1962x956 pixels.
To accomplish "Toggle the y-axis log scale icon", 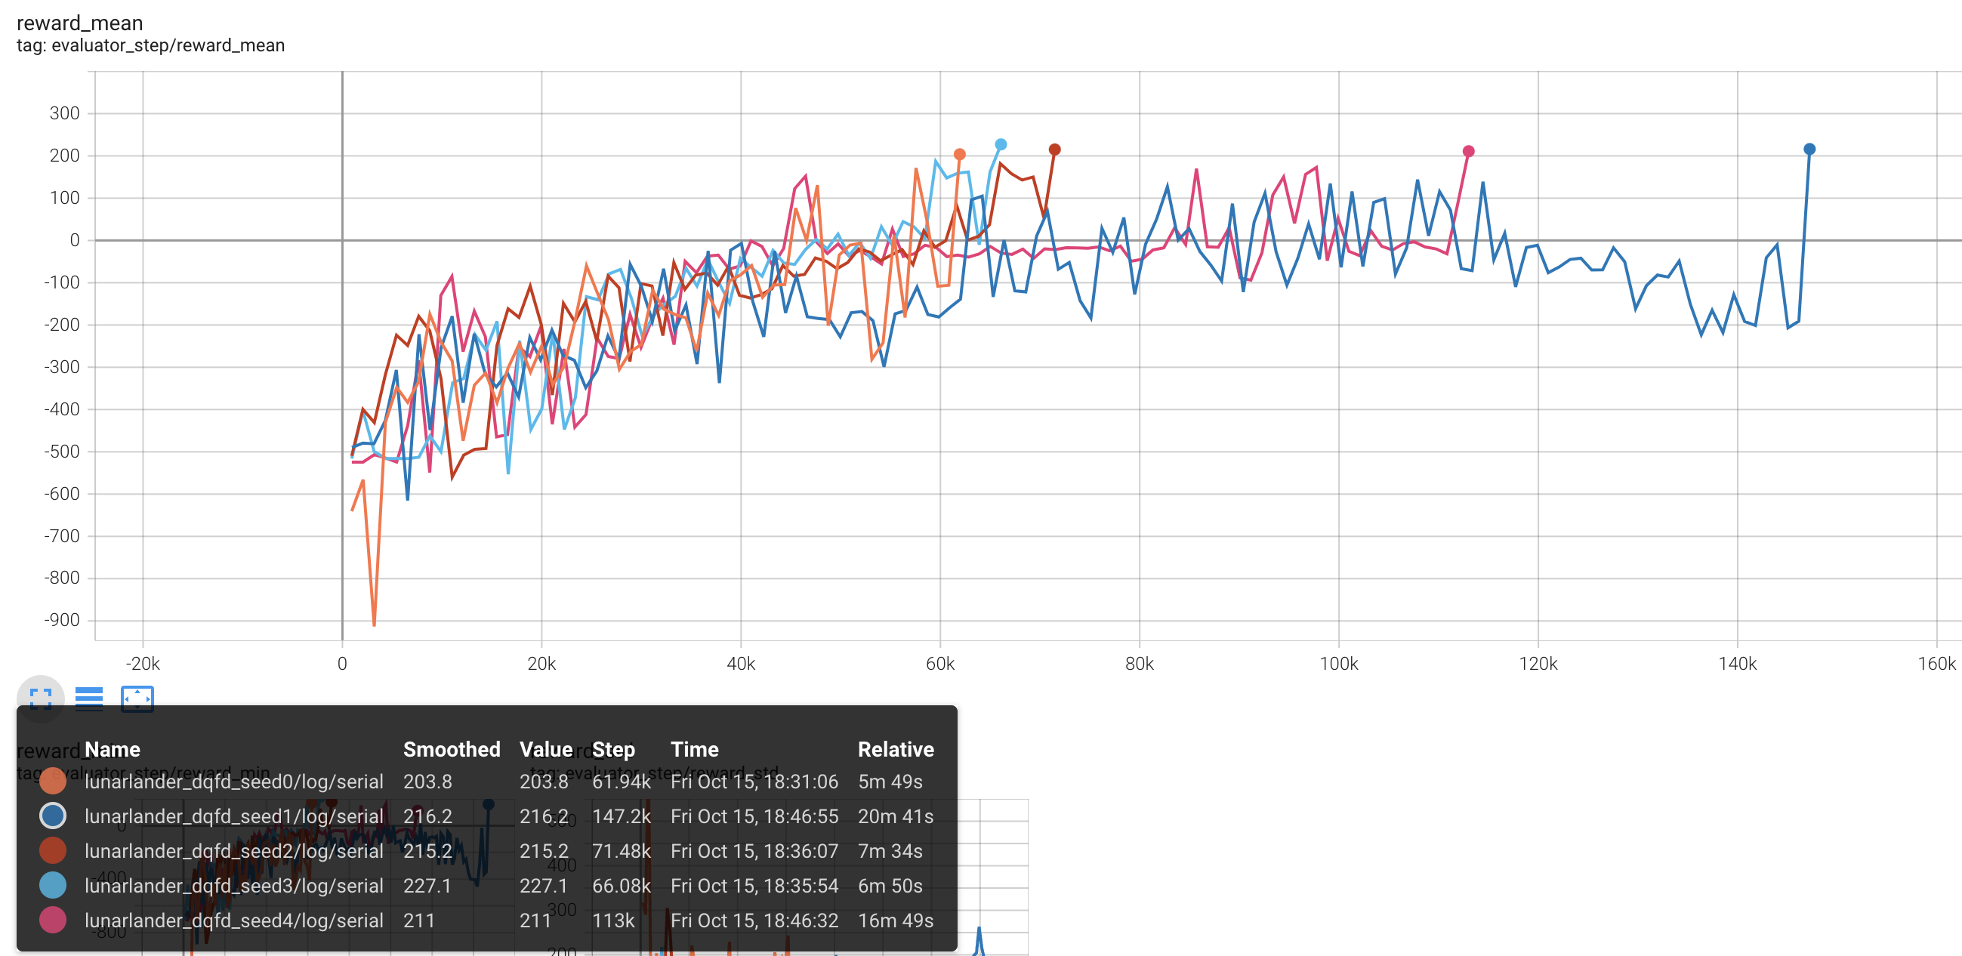I will click(x=88, y=698).
